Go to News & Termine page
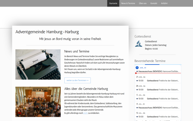 coord(128,3)
